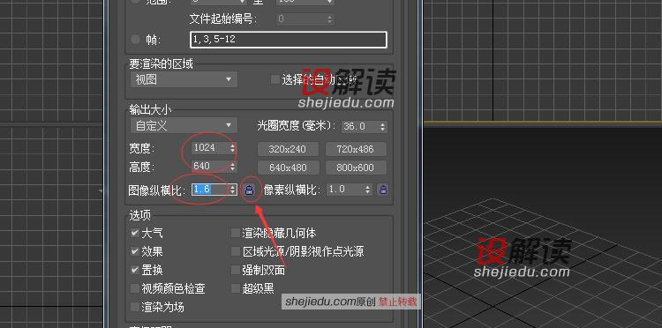Uncheck the 大气 atmosphere checkbox
Image resolution: width=662 pixels, height=328 pixels.
tap(135, 233)
